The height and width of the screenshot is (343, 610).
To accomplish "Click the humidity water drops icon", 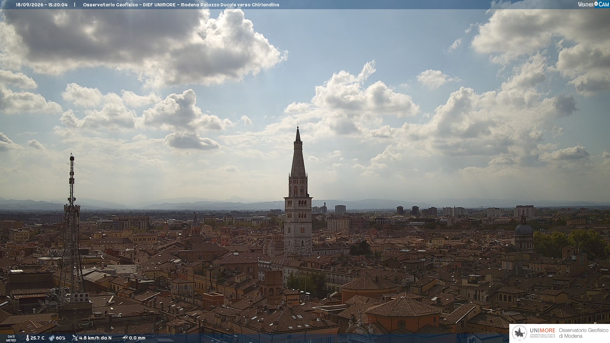I will coord(52,338).
